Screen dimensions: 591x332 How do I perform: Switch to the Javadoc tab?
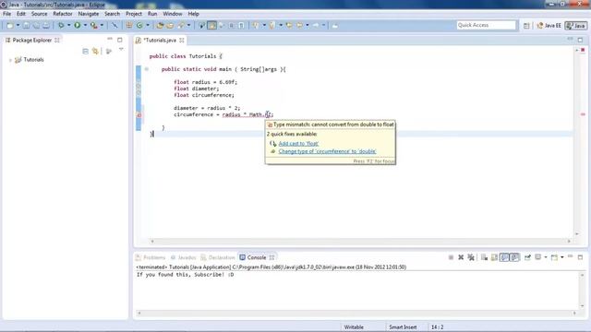(x=184, y=257)
